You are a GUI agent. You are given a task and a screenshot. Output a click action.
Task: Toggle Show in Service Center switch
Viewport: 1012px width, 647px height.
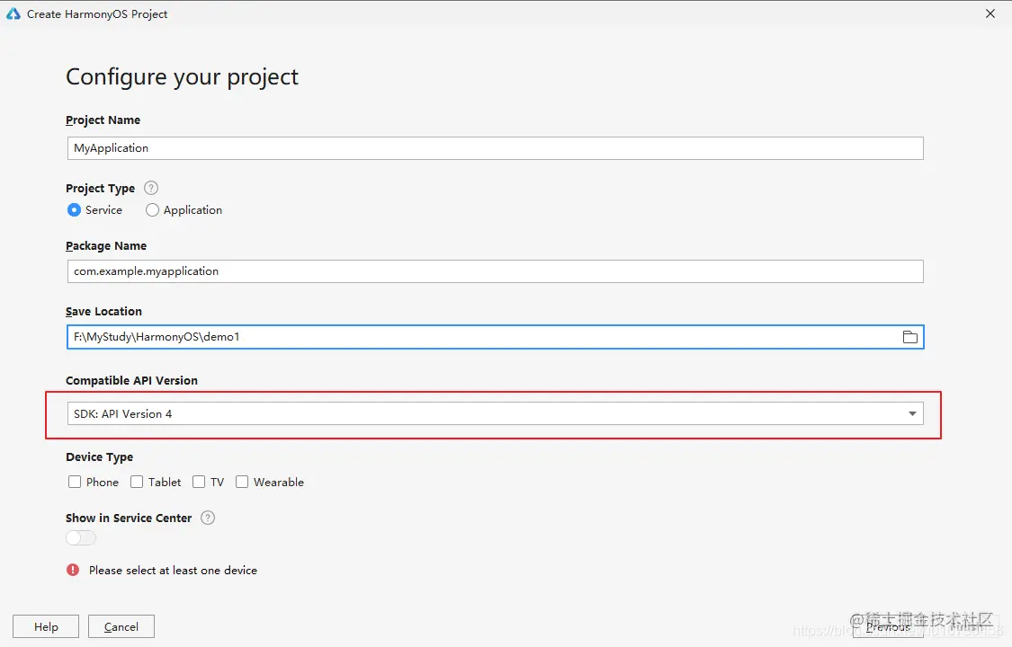[x=81, y=537]
